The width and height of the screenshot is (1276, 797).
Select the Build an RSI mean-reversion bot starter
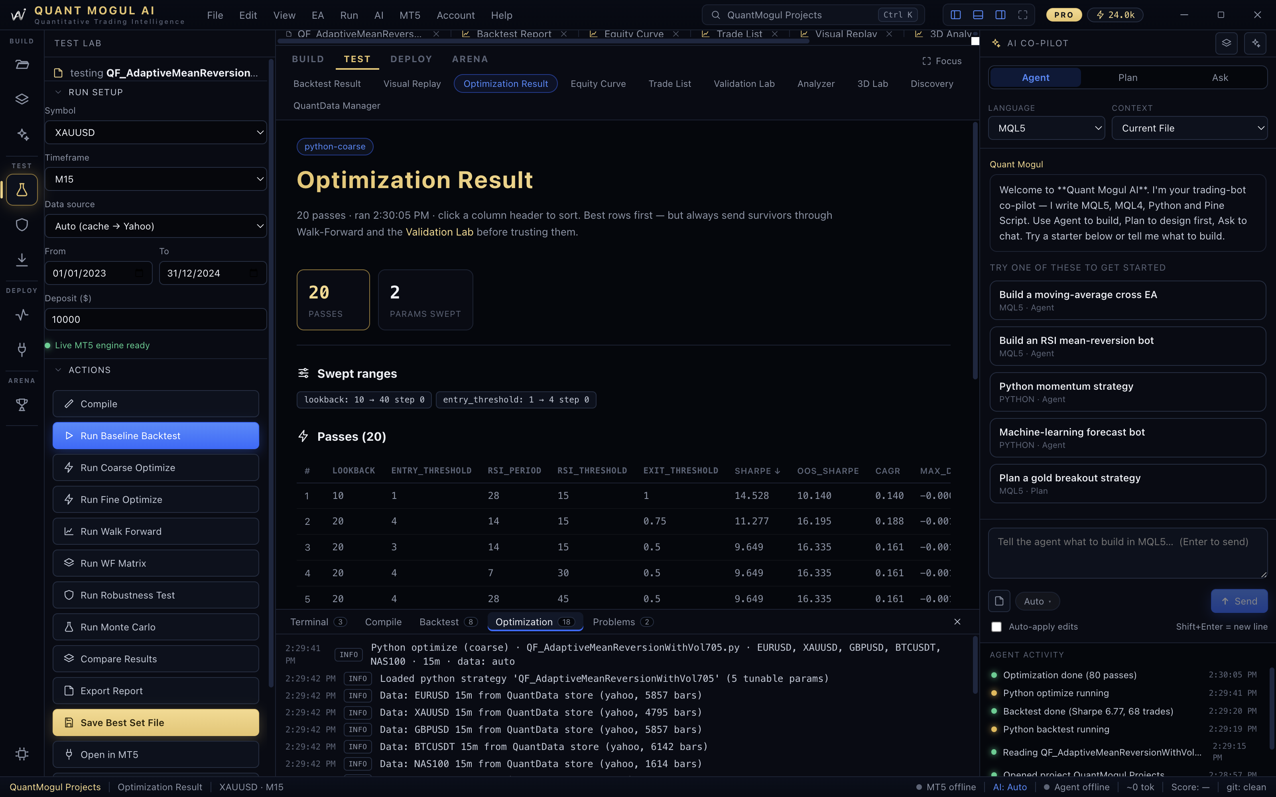(1127, 346)
